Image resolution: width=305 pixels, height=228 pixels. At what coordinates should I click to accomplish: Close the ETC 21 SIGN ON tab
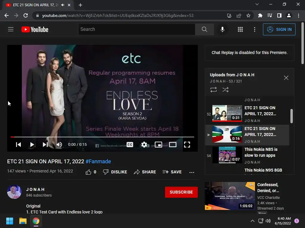(x=69, y=5)
